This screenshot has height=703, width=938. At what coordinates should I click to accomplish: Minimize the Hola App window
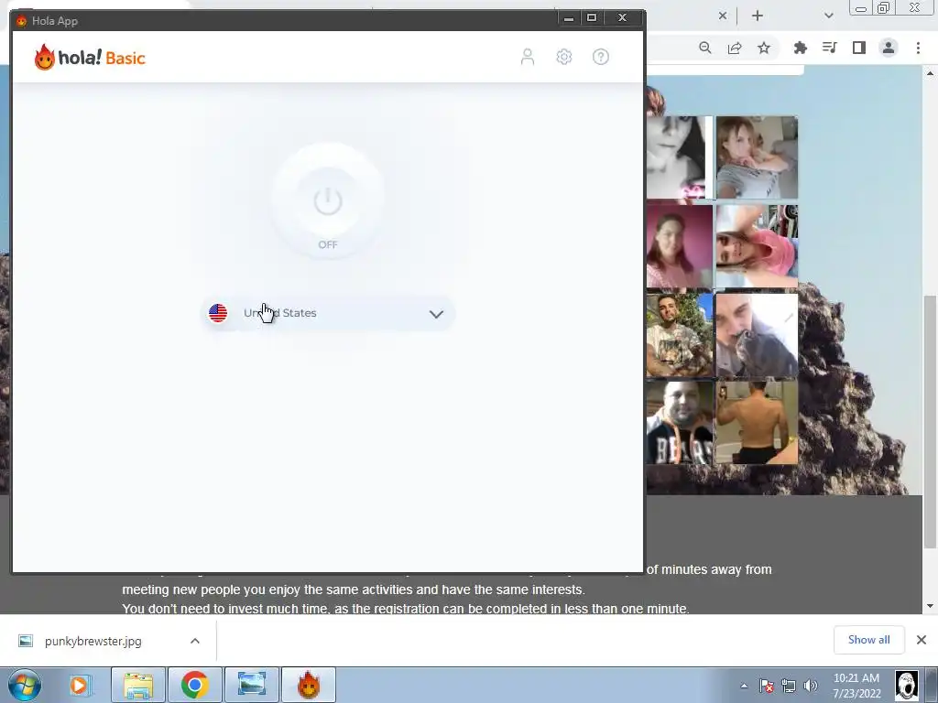[x=568, y=18]
